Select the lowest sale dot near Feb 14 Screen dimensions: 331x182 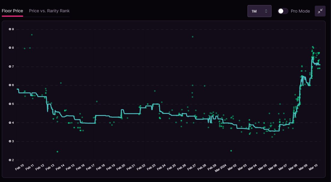pyautogui.click(x=57, y=152)
